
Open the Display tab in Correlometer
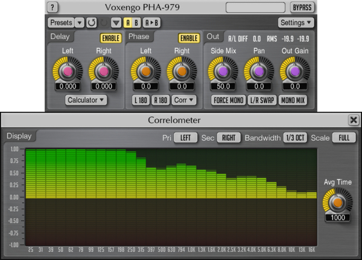click(19, 136)
